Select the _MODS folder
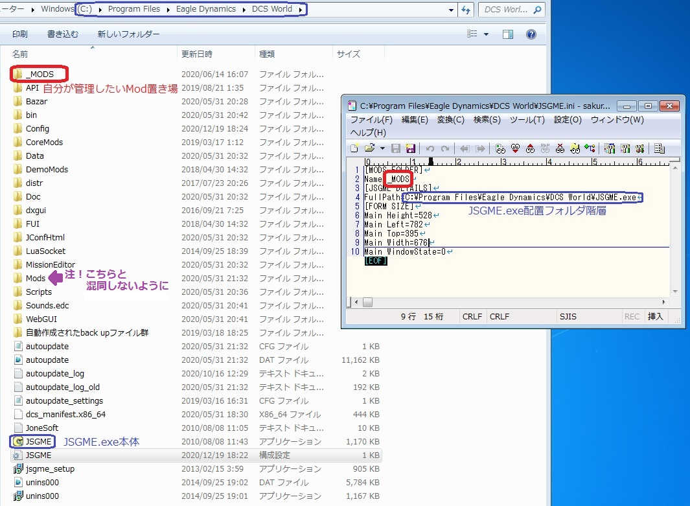Screen dimensions: 690x506 (x=40, y=74)
